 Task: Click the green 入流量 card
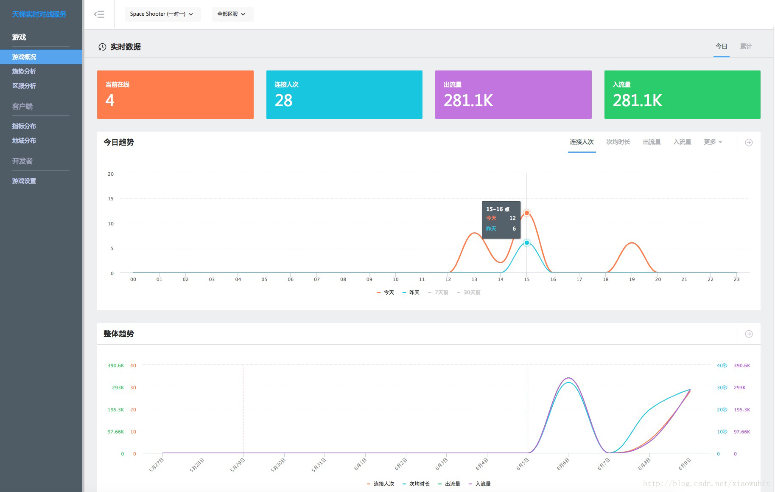(683, 95)
